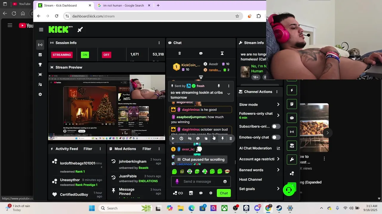
Task: Click the Kick rocket icon beside the logo
Action: pyautogui.click(x=80, y=29)
